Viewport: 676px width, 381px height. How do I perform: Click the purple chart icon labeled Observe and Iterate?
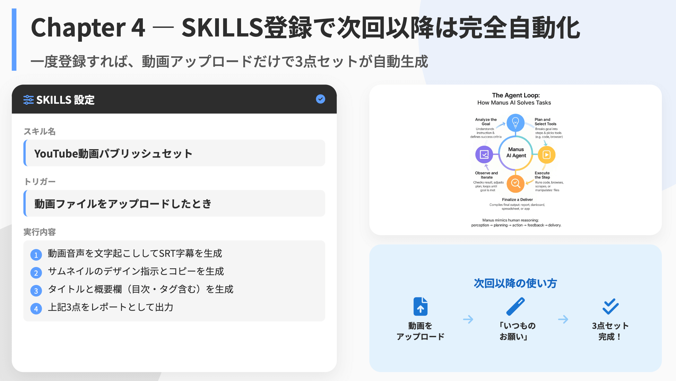click(484, 155)
